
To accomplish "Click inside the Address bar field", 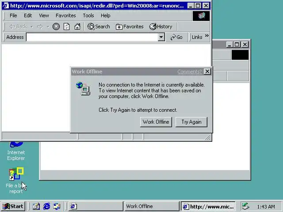I will tap(92, 37).
